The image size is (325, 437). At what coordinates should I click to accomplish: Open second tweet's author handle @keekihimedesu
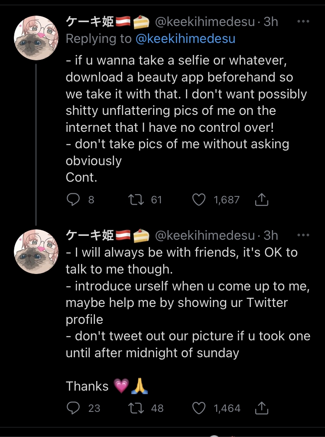[x=205, y=235]
